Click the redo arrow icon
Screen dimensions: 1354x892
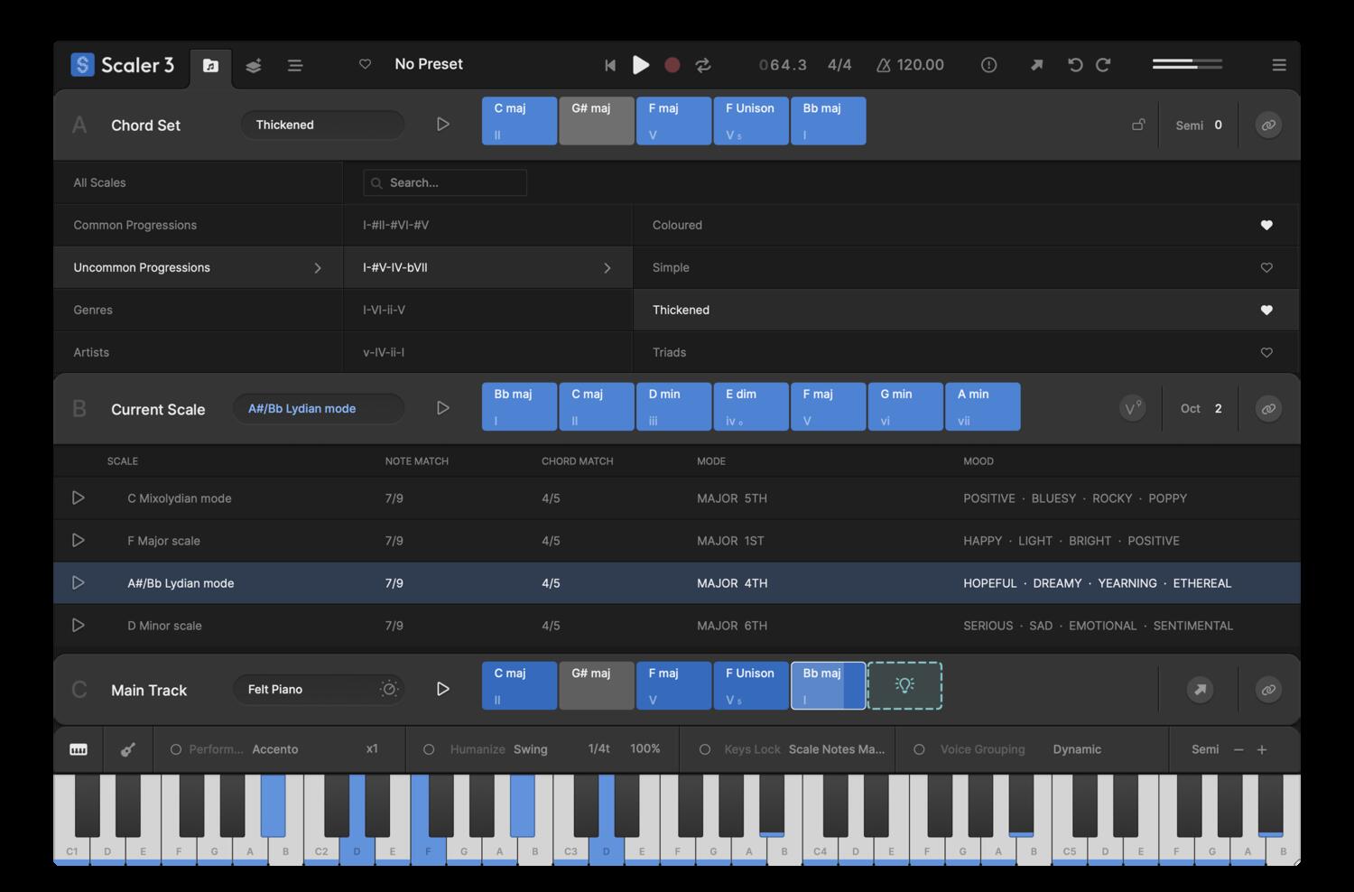(1104, 65)
